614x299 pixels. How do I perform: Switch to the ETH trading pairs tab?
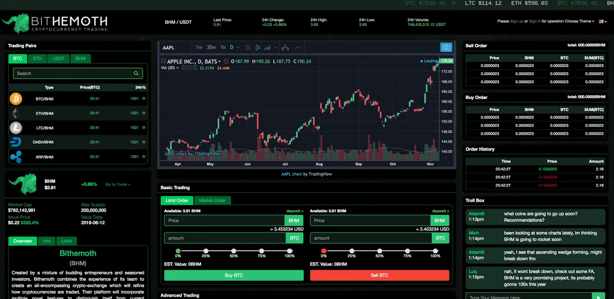(x=38, y=59)
